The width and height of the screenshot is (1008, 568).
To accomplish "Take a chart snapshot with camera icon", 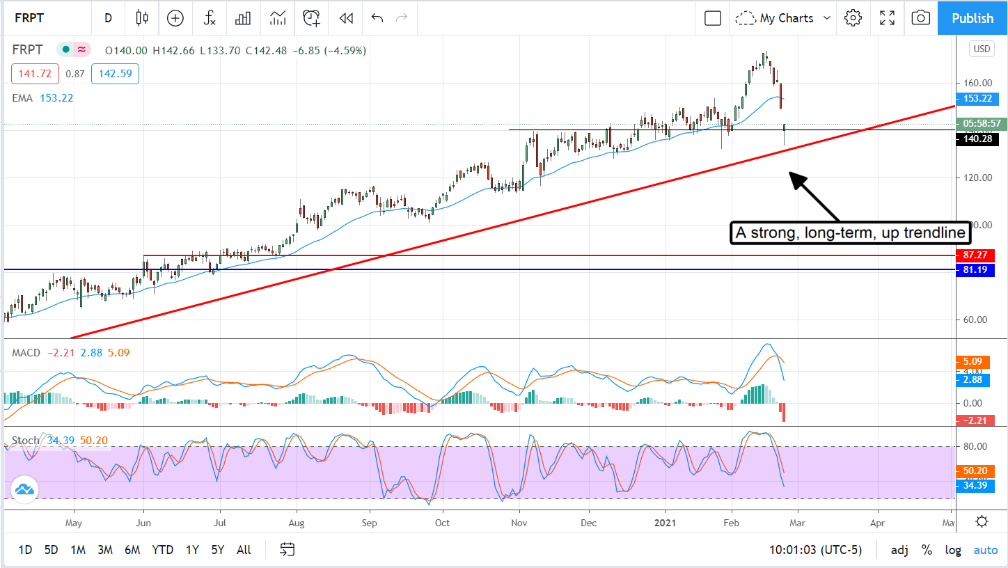I will pos(920,18).
